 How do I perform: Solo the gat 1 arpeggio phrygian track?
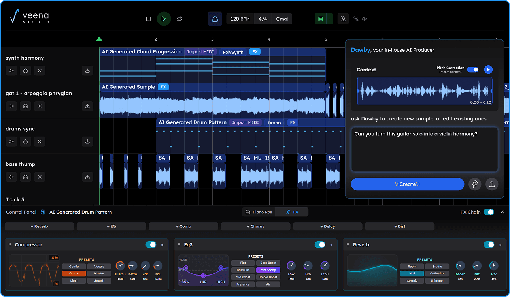click(25, 106)
